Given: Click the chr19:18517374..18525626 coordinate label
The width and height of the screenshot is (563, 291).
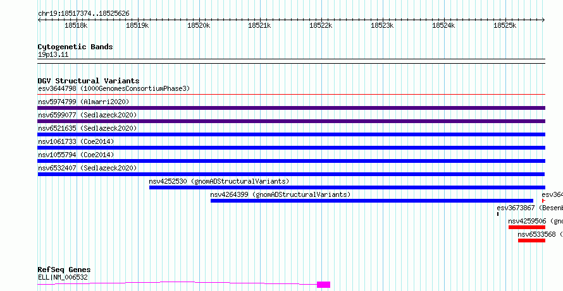Looking at the screenshot, I should [84, 14].
